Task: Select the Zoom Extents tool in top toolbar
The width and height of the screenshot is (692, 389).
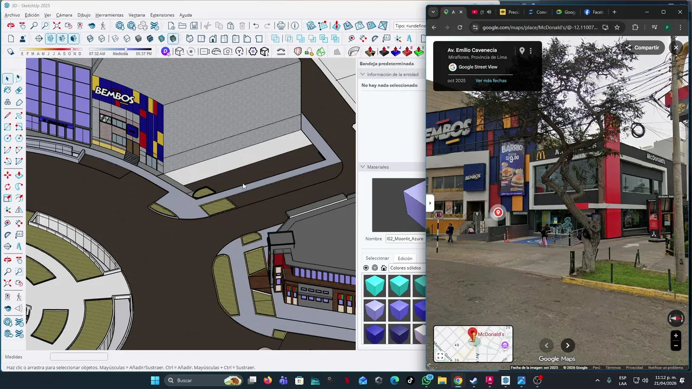Action: [x=57, y=25]
